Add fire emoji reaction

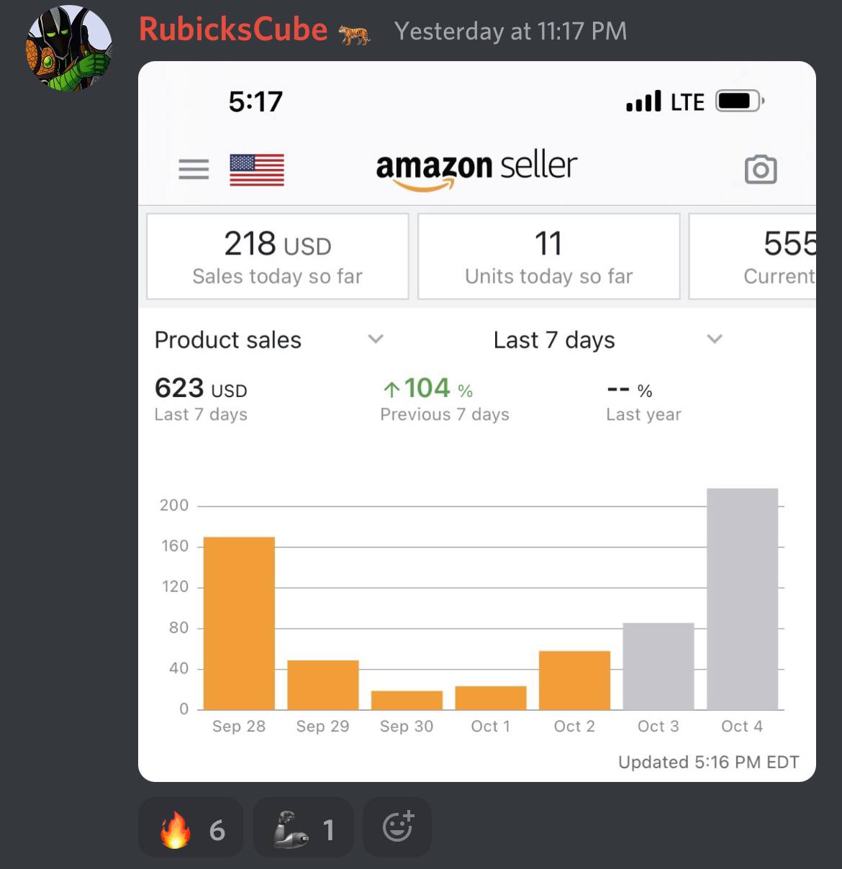(191, 829)
